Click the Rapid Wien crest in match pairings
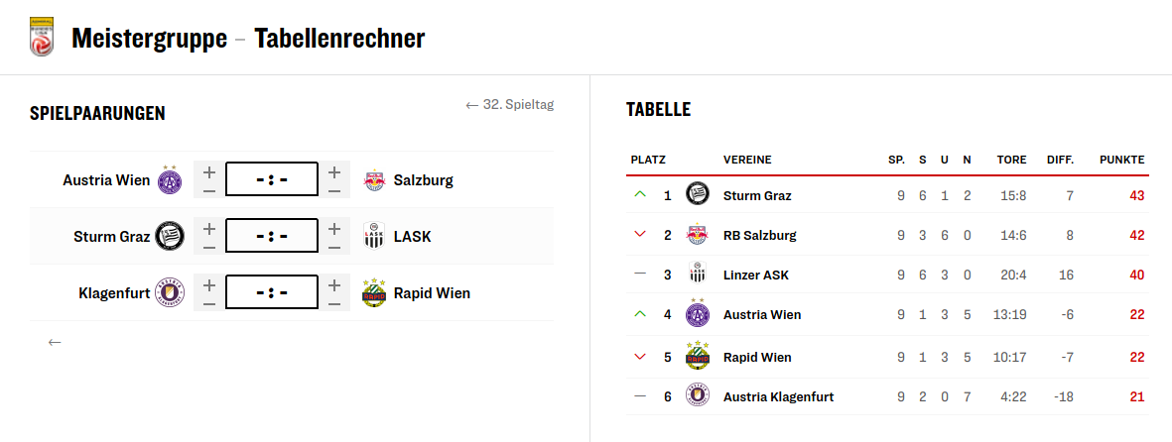This screenshot has height=442, width=1172. [374, 292]
